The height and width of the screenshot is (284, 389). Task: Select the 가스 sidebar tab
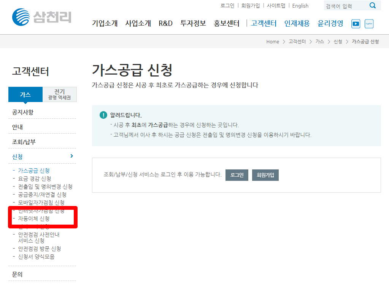click(25, 94)
